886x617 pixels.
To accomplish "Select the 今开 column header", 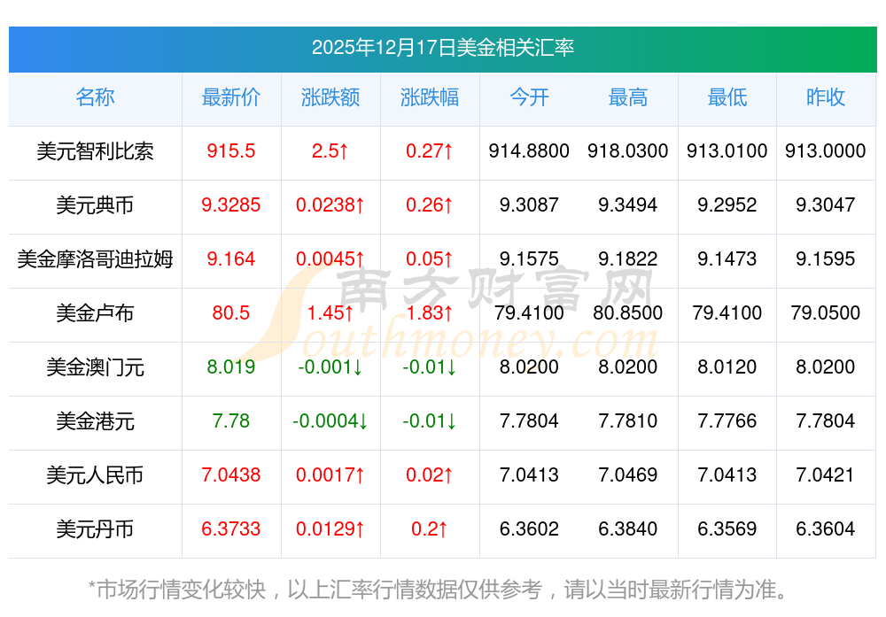I will (x=529, y=97).
